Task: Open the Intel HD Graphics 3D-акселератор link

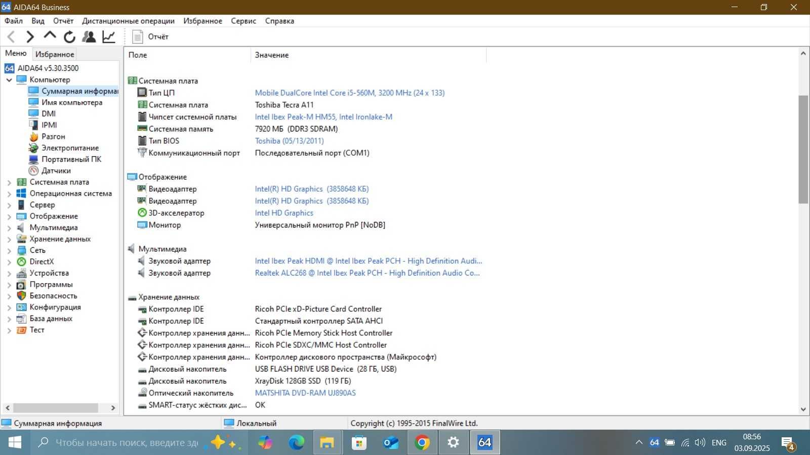Action: coord(284,213)
